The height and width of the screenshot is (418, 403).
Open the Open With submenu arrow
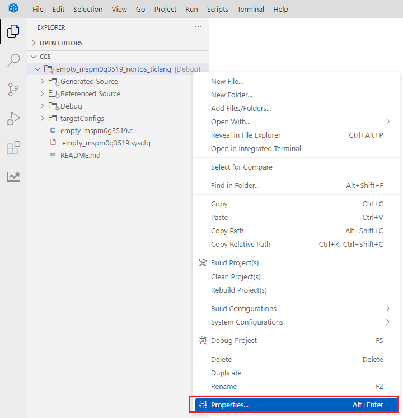[x=388, y=121]
